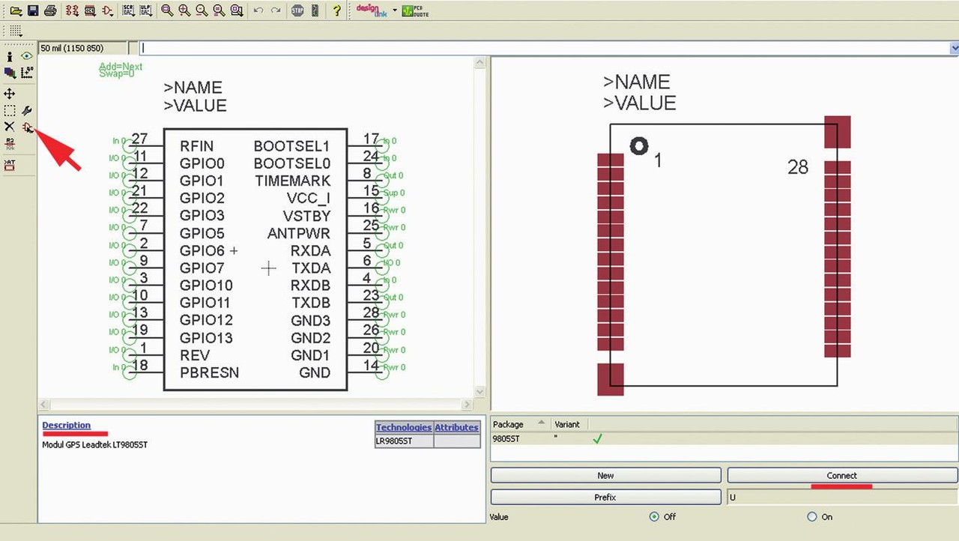
Task: Run a script with the SCR icon
Action: point(128,10)
